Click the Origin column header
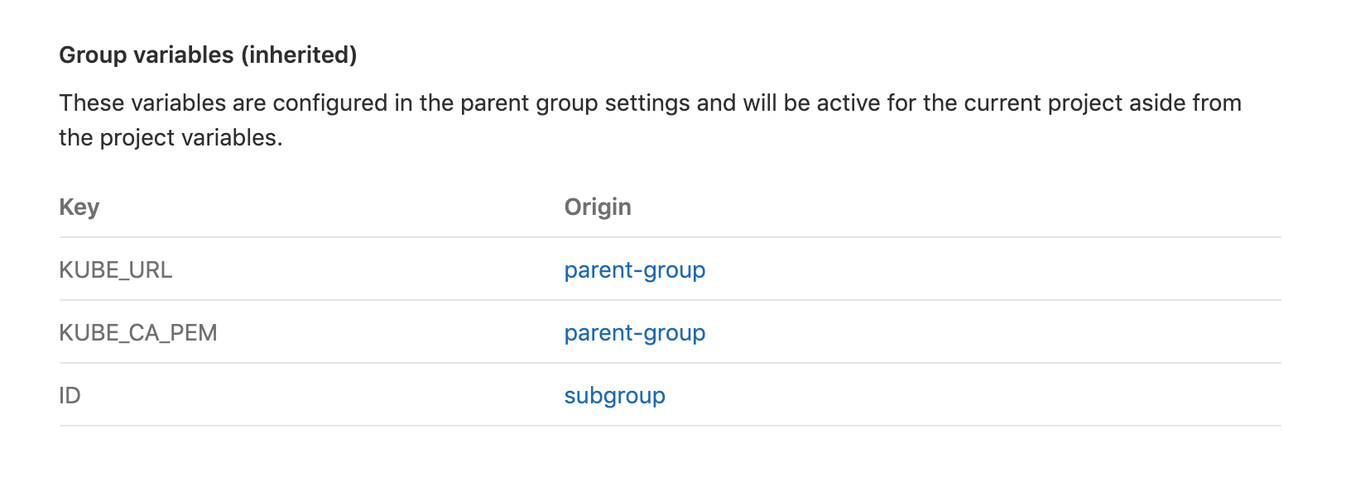The width and height of the screenshot is (1346, 486). [x=598, y=207]
